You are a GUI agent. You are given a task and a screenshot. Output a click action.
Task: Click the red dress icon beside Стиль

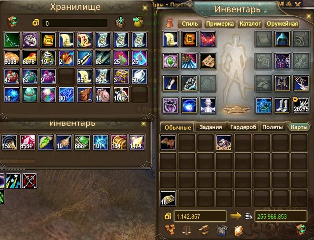pos(170,22)
